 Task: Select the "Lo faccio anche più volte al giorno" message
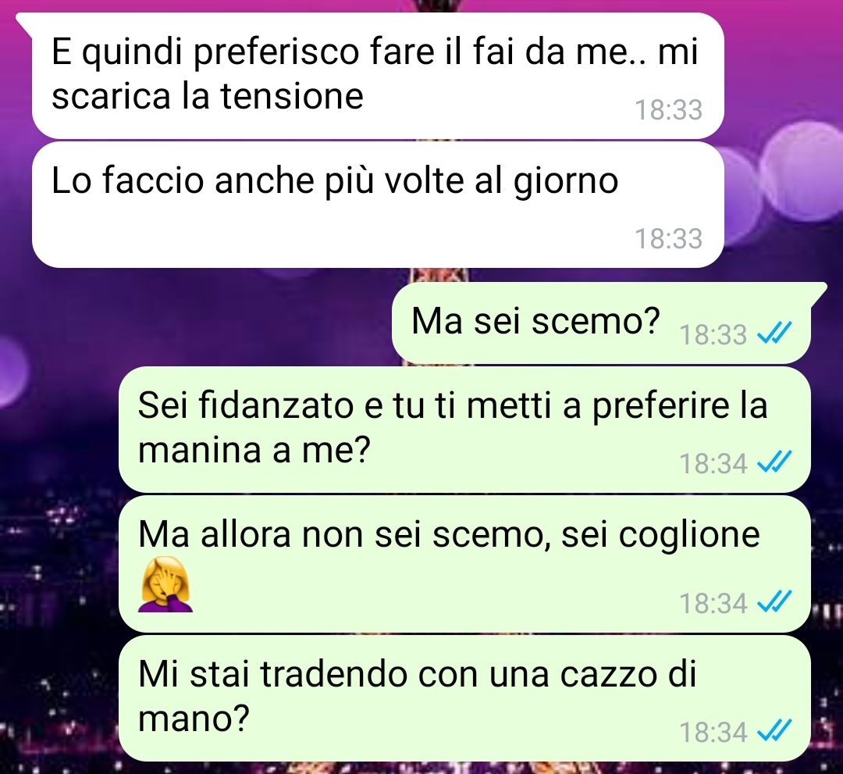(x=378, y=205)
